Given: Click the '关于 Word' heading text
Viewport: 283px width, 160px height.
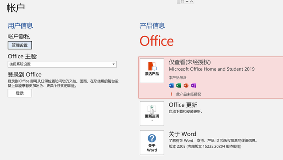Looking at the screenshot, I should click(x=183, y=134).
